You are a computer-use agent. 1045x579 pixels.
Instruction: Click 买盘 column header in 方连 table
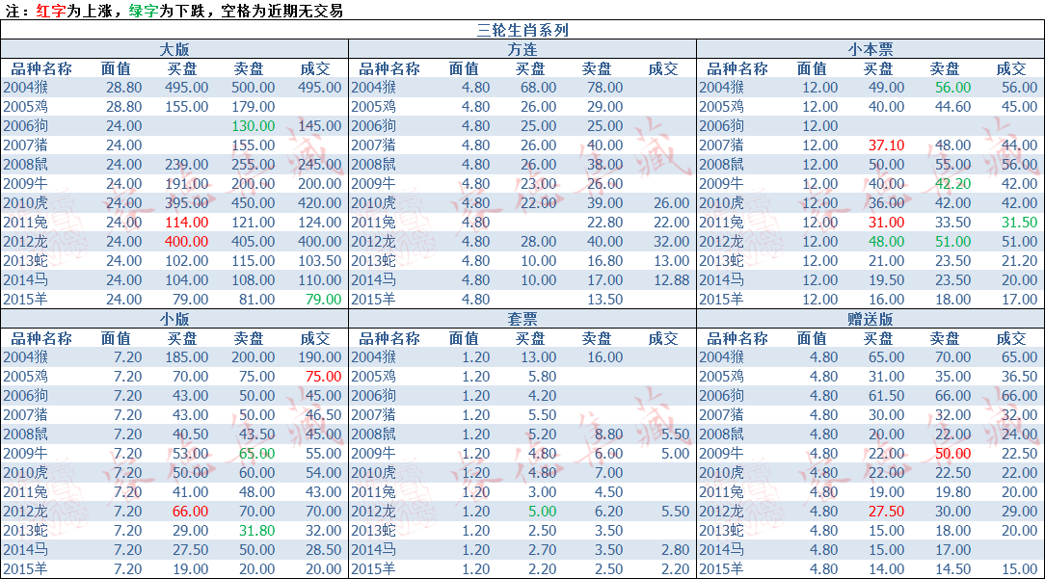point(530,68)
